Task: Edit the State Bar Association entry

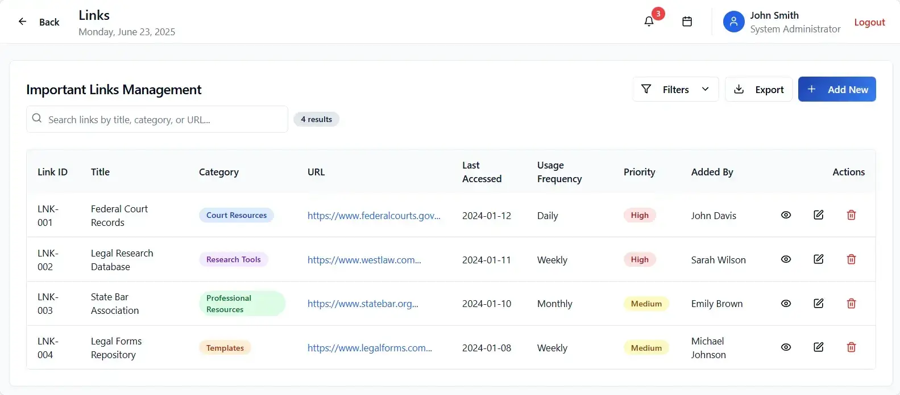Action: click(x=818, y=304)
